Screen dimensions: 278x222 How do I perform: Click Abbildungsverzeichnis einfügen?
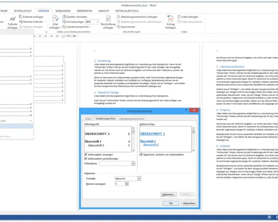(137, 17)
